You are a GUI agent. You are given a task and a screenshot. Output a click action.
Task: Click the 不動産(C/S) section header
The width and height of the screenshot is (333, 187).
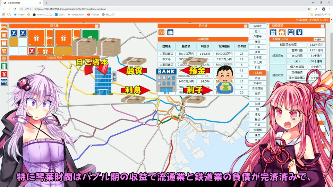pyautogui.click(x=297, y=39)
